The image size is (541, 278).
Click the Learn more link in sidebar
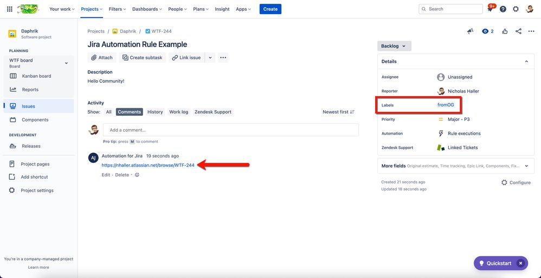coord(38,267)
